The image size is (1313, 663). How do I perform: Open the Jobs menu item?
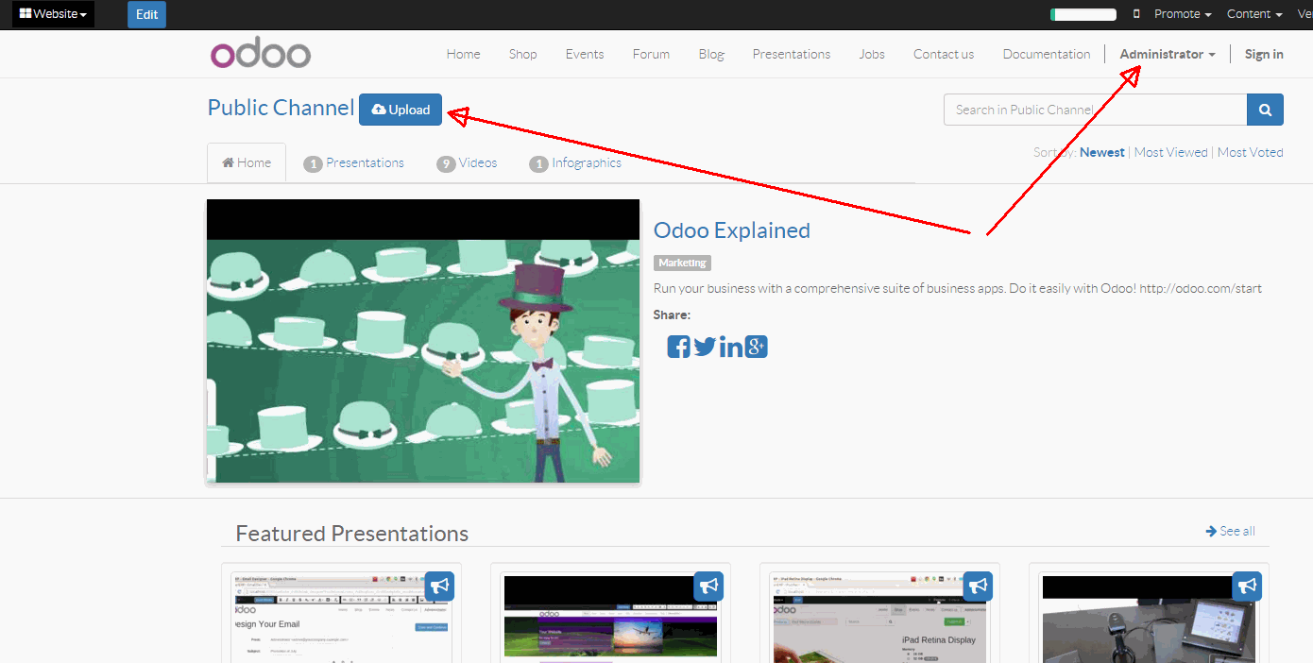[872, 54]
